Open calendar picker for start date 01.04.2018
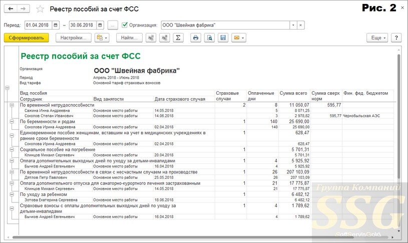Viewport: 408px width, 243px height. (x=56, y=25)
